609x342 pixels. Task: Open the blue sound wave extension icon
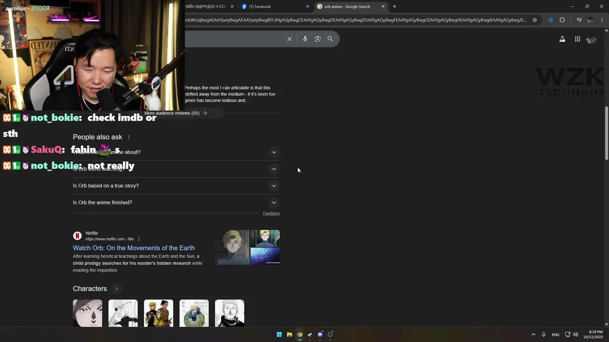(550, 20)
